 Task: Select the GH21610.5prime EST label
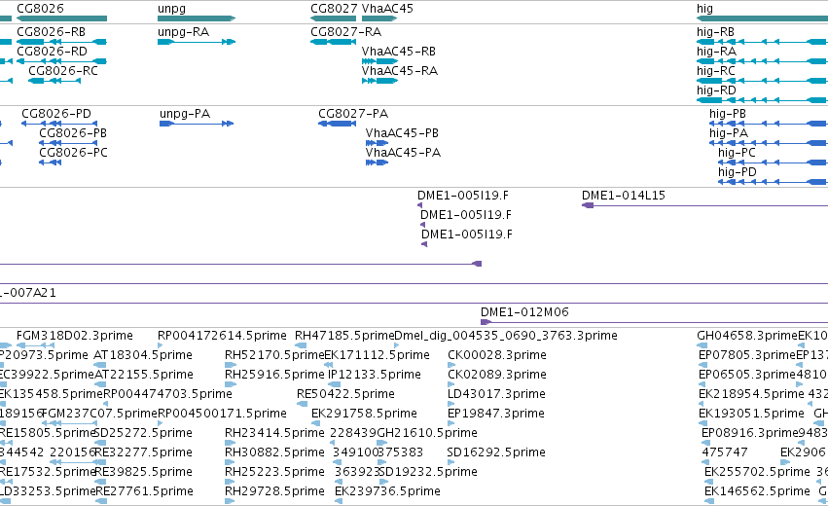[427, 433]
